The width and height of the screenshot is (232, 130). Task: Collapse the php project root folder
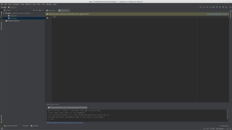[x=4, y=13]
